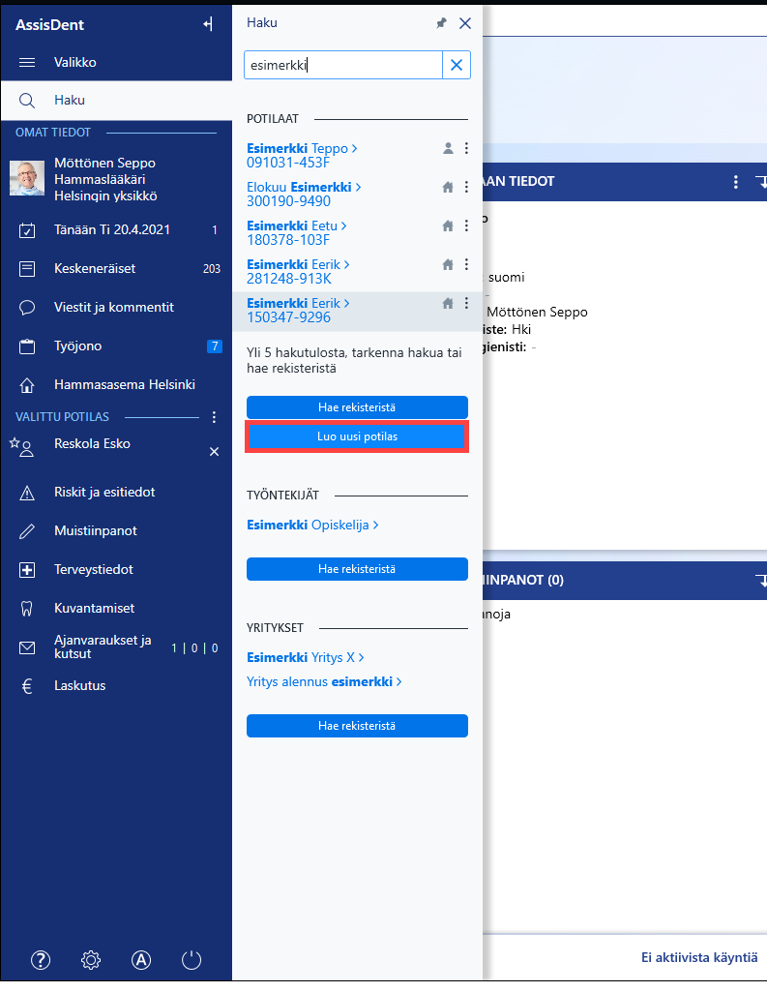Open Ajanvaraukset ja kutsut envelope item
The height and width of the screenshot is (992, 767).
[116, 647]
